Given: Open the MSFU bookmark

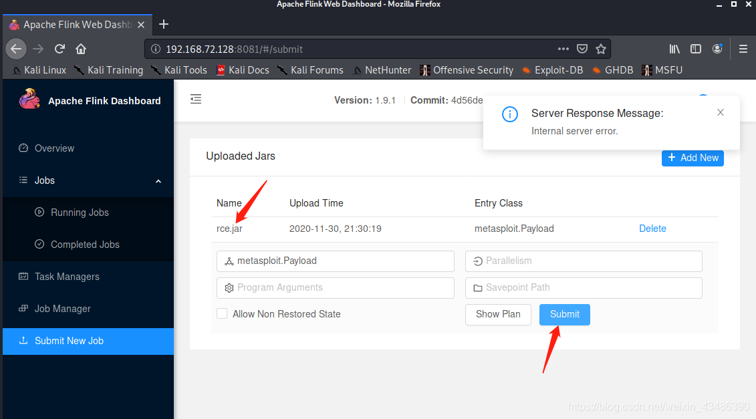Looking at the screenshot, I should coord(662,70).
